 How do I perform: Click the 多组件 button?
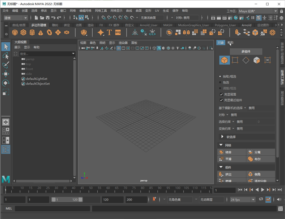(x=247, y=51)
